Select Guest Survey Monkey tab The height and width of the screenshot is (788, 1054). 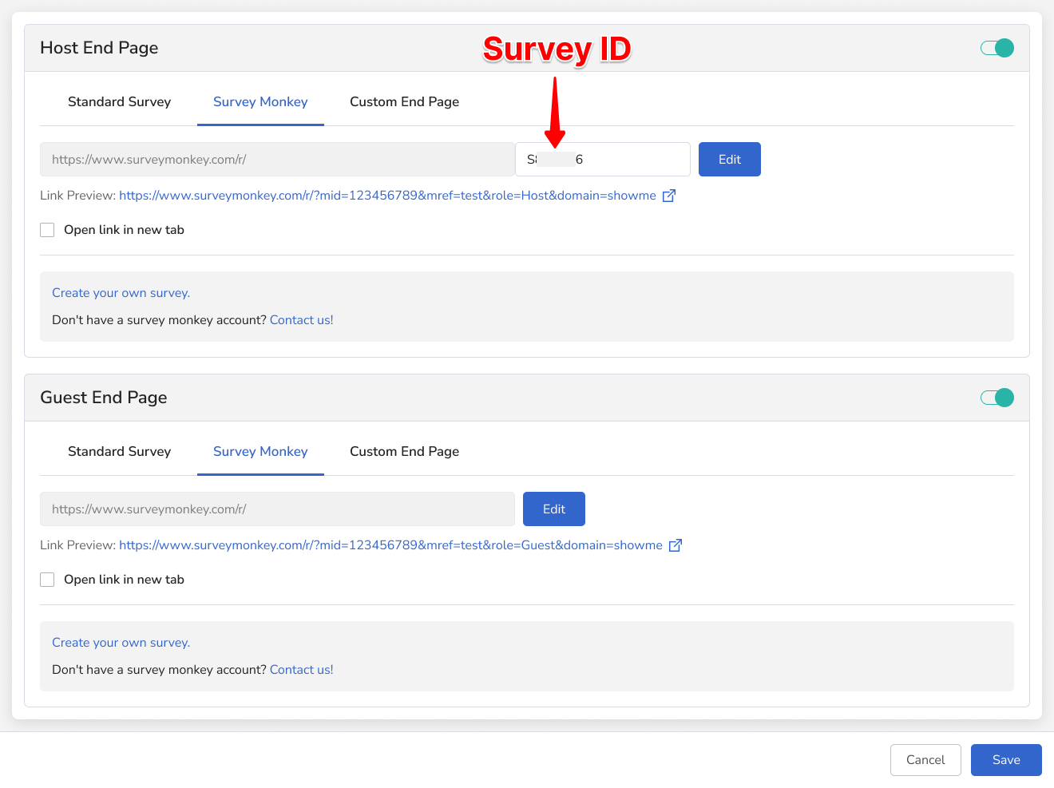(260, 452)
